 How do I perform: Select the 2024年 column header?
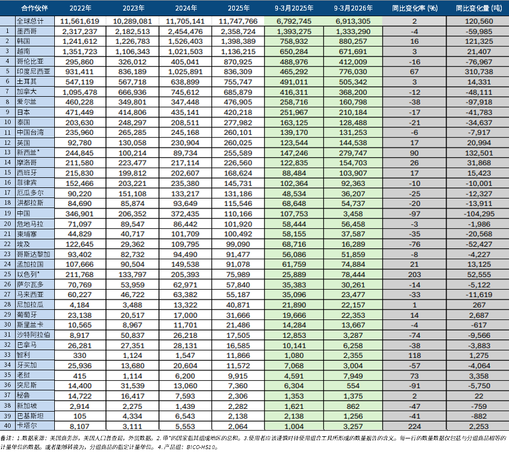186,8
